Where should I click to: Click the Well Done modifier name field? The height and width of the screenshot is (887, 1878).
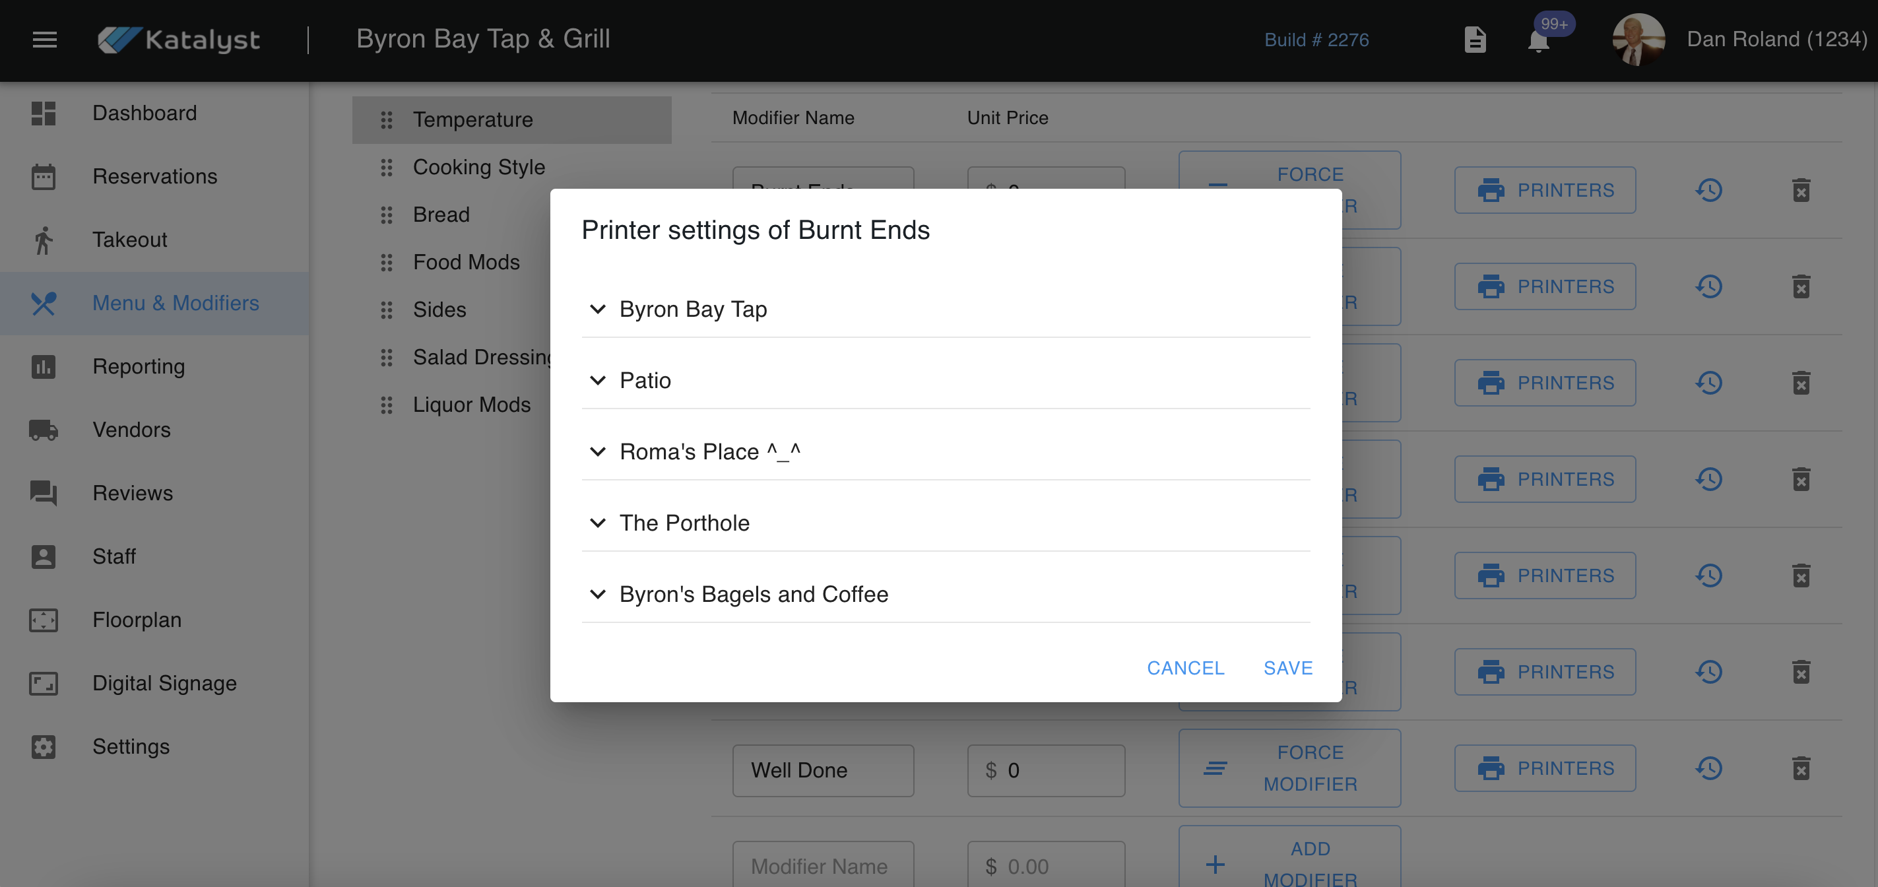(822, 770)
